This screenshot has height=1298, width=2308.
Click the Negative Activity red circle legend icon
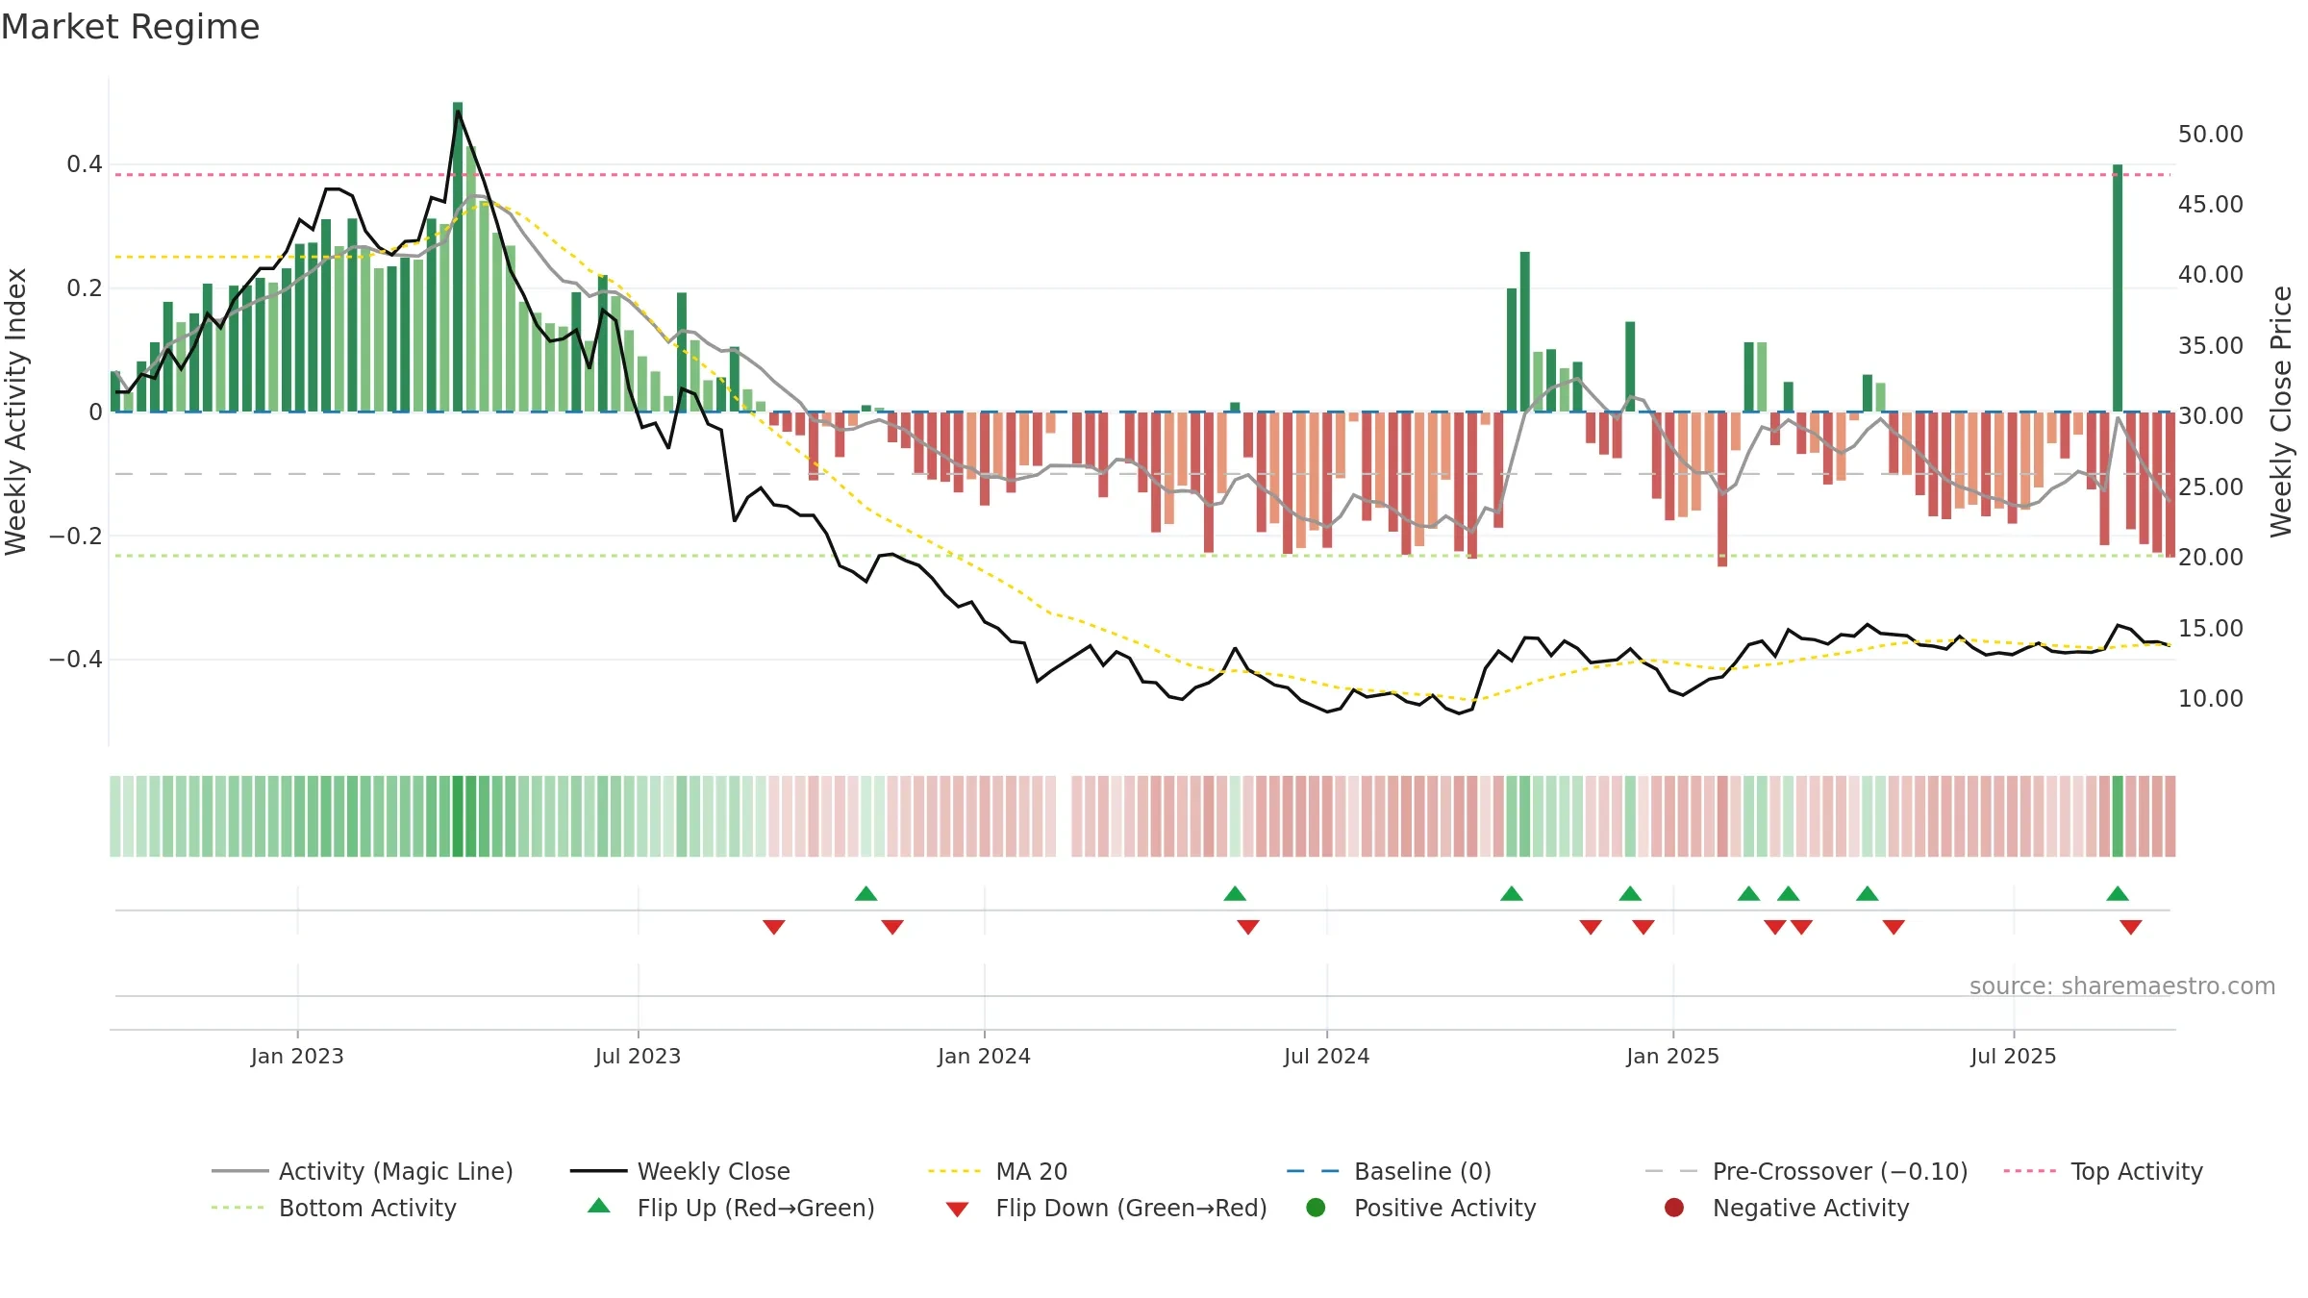1674,1207
